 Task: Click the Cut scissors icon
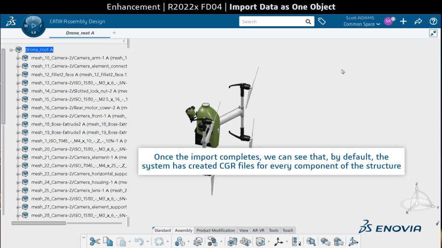click(95, 241)
